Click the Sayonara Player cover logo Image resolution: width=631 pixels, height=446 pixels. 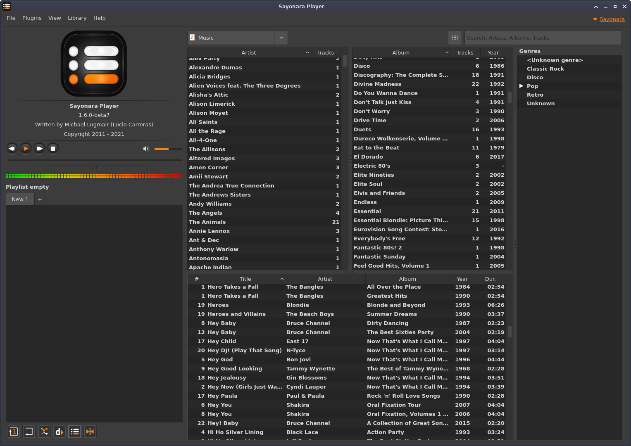pos(94,64)
